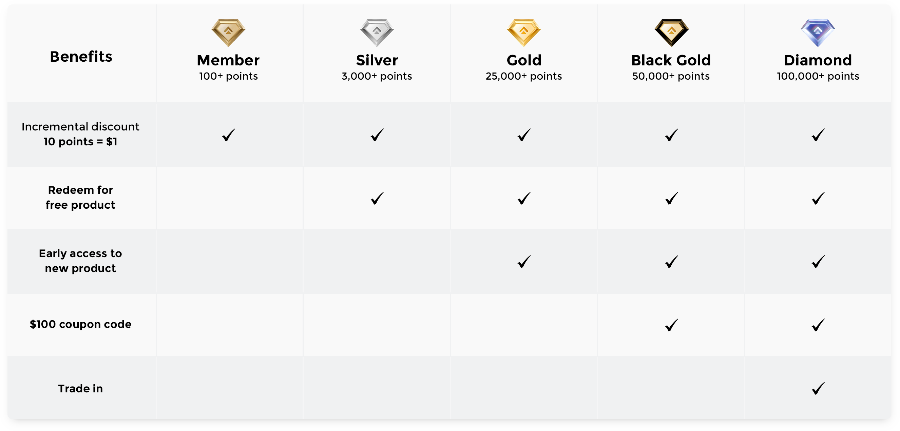The image size is (900, 431).
Task: Click the Diamond $100 coupon code checkmark
Action: 818,325
